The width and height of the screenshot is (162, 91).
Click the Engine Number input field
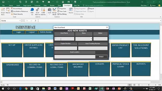pos(66,48)
